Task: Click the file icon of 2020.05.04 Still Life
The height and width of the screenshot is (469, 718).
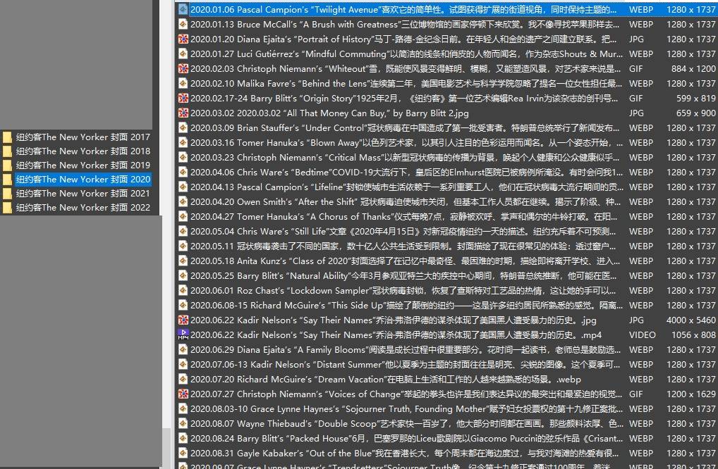Action: (x=183, y=231)
